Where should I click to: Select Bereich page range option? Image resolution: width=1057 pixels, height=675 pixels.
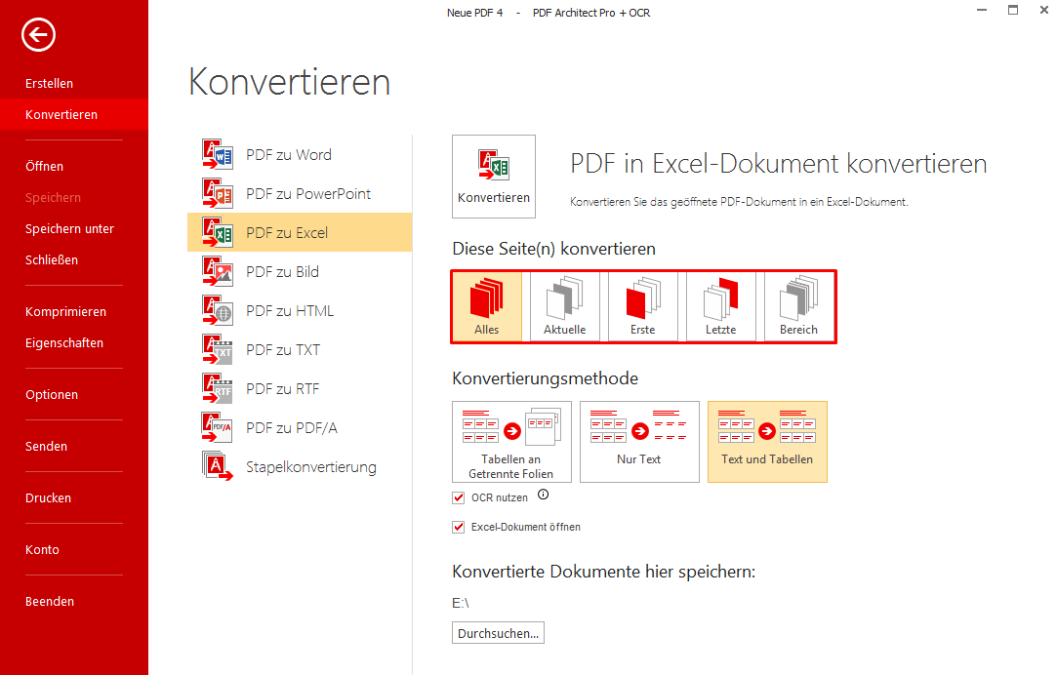pos(798,306)
